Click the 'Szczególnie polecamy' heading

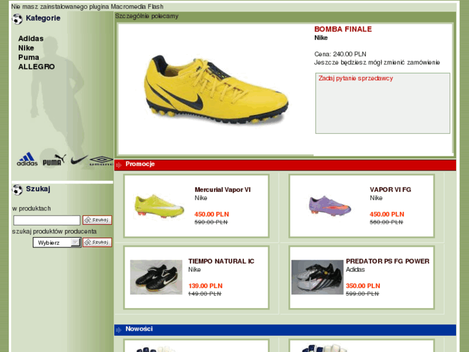pyautogui.click(x=147, y=16)
